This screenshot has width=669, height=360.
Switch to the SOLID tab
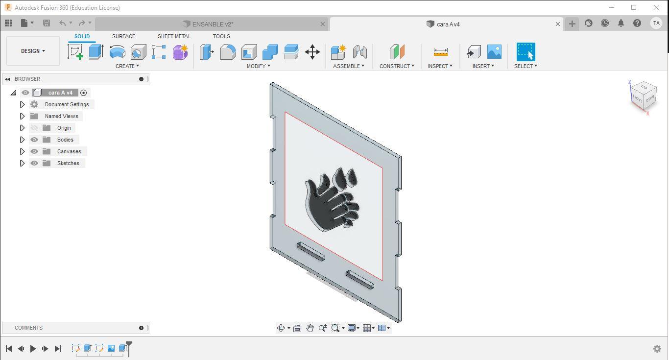82,37
